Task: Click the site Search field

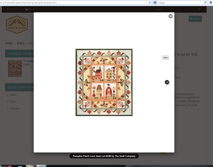Action: (176, 9)
